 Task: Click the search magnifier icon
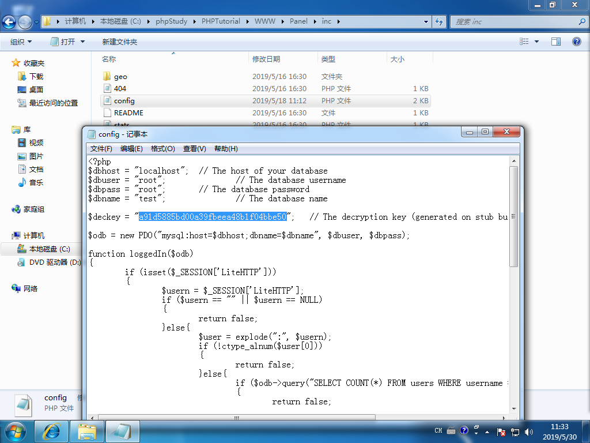(x=582, y=21)
